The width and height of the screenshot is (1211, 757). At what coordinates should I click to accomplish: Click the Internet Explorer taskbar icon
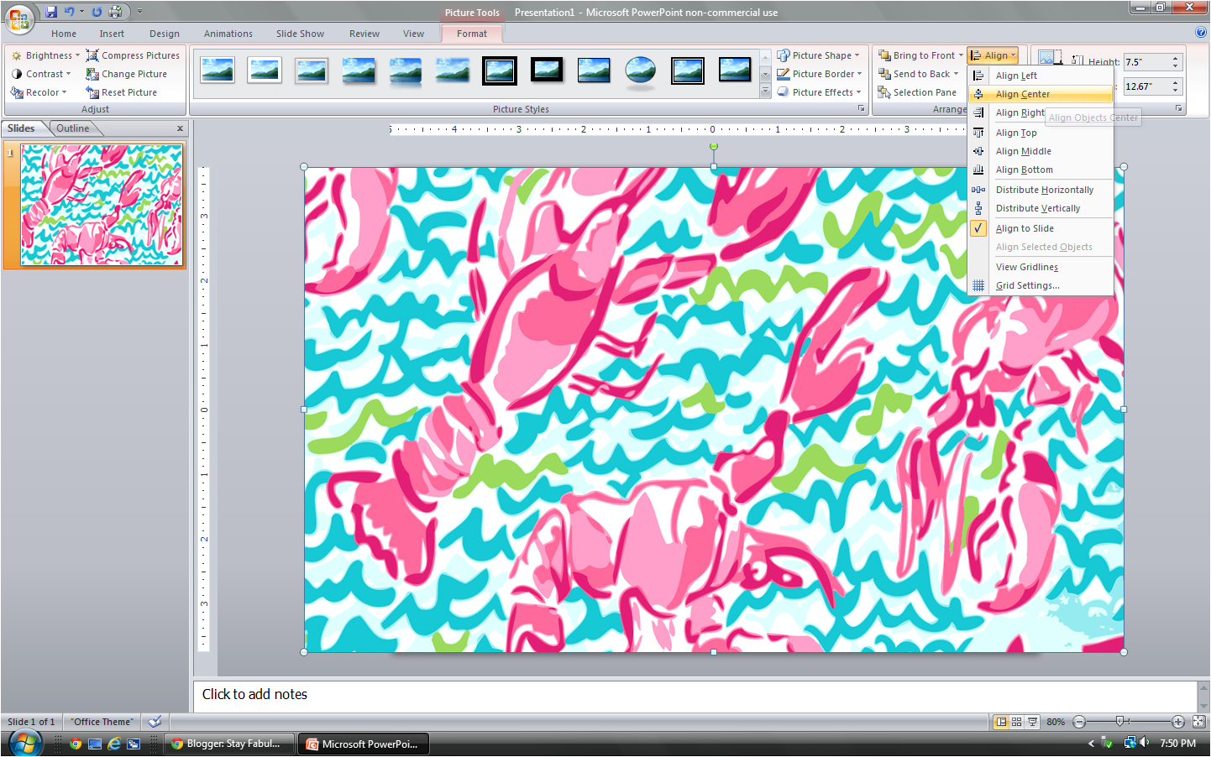click(x=113, y=744)
